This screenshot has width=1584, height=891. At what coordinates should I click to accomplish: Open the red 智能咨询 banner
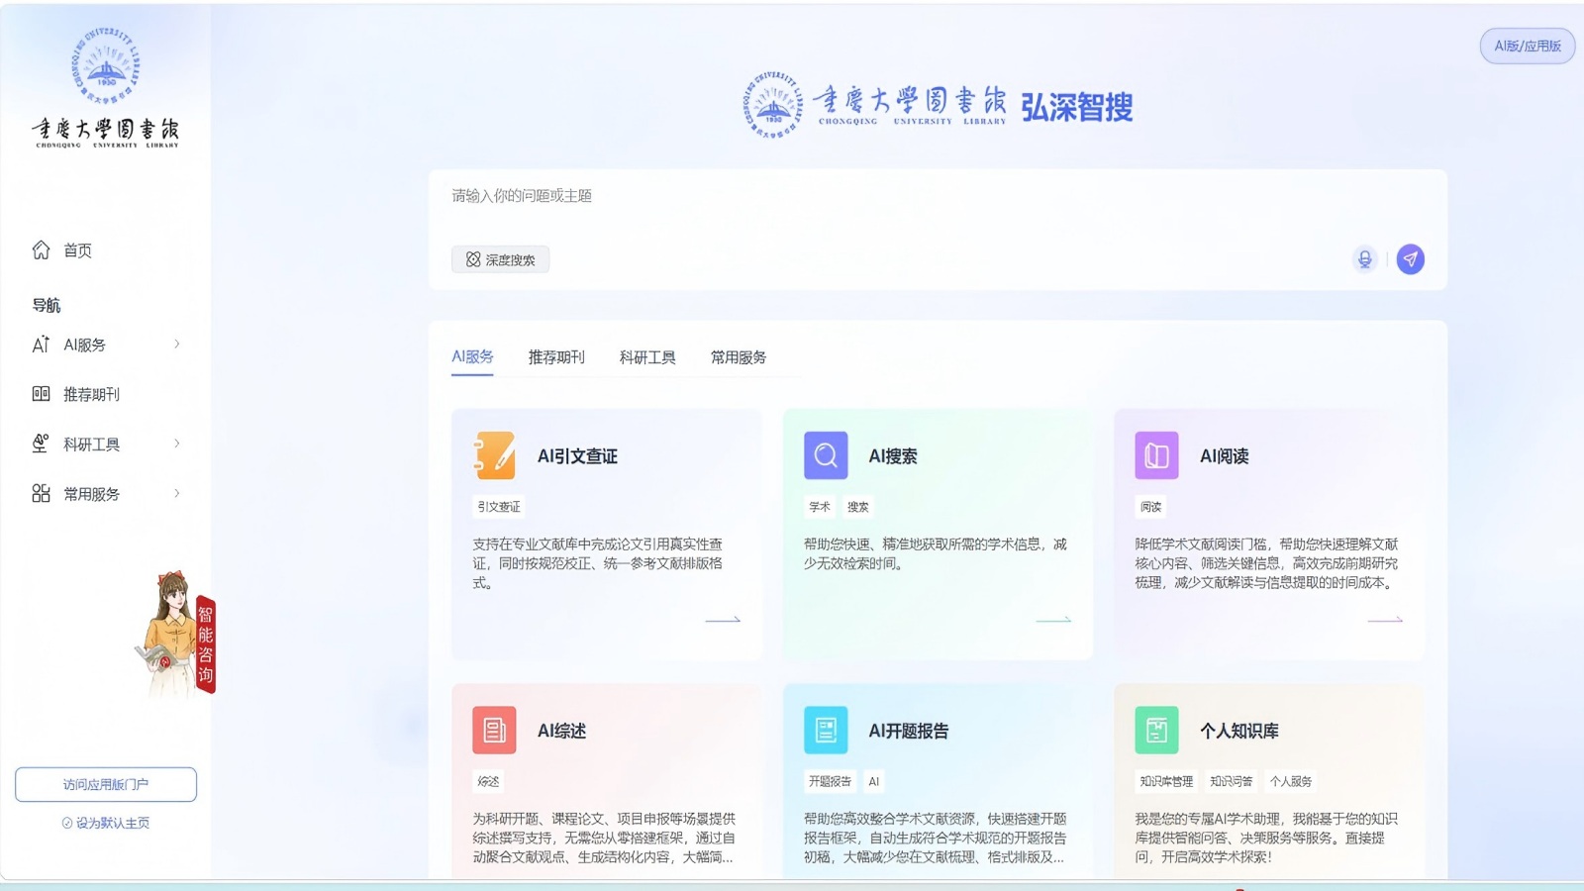click(x=205, y=644)
